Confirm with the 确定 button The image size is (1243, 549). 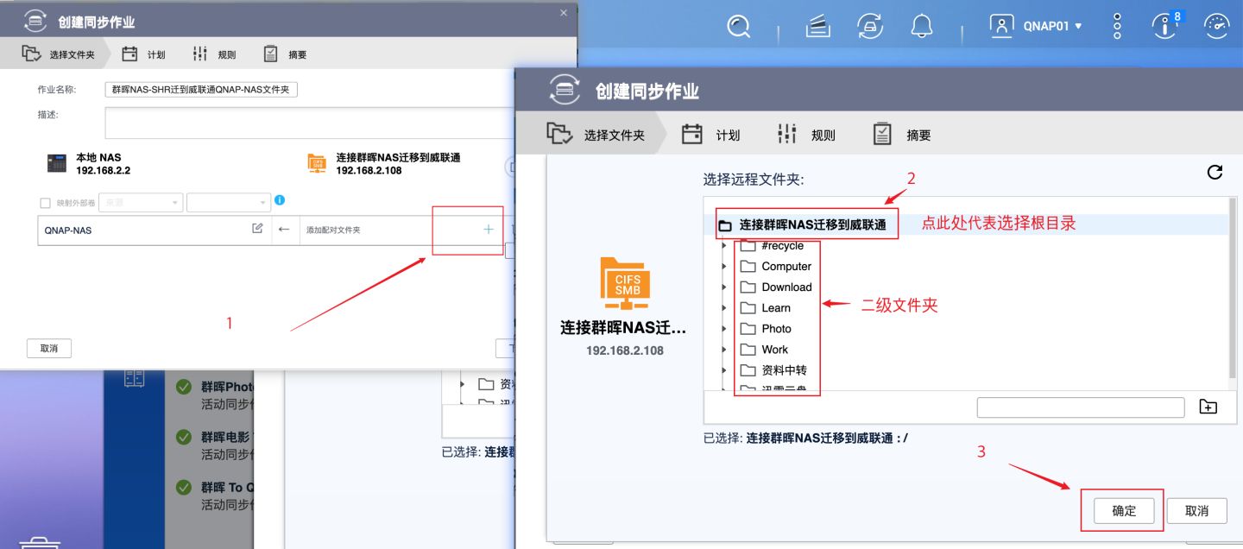1124,511
